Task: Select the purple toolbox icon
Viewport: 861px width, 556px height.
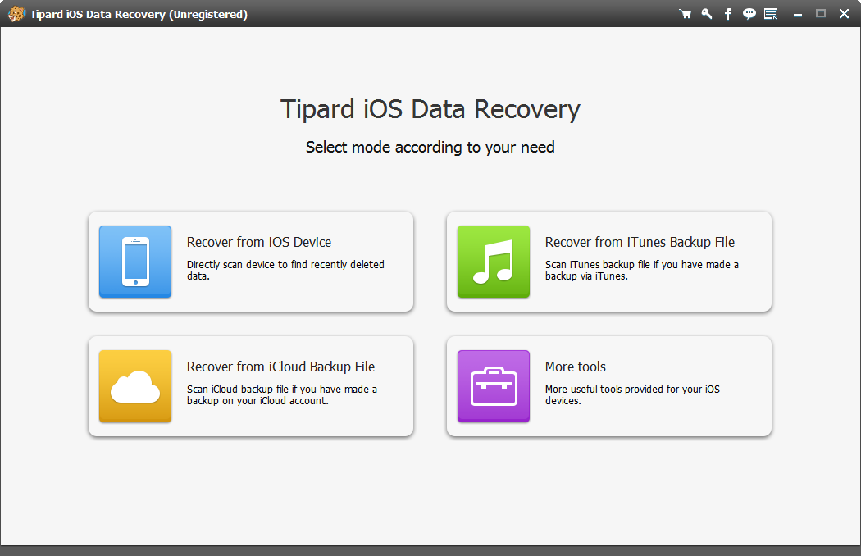Action: tap(494, 386)
